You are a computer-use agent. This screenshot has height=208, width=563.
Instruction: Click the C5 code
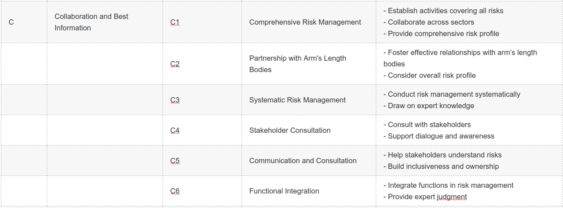[175, 161]
